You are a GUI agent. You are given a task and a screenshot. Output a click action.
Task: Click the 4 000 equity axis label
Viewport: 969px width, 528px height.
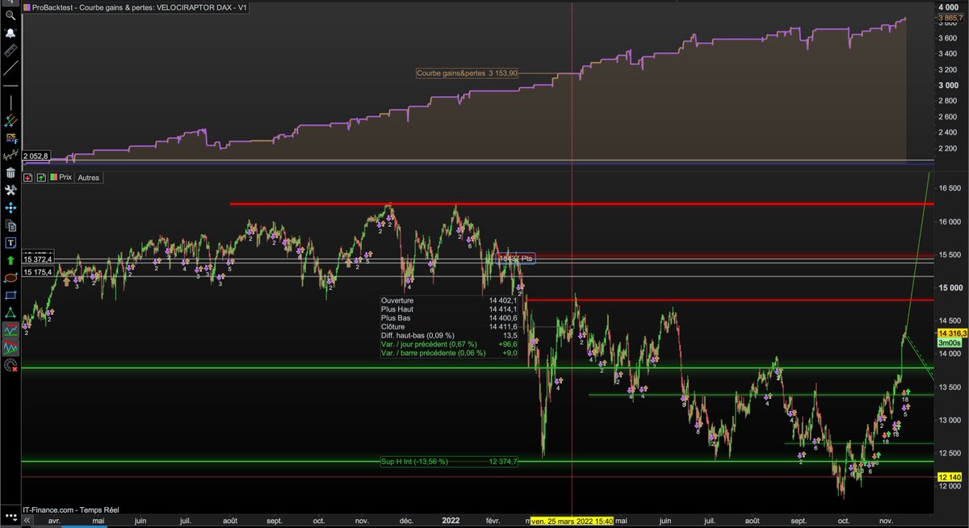pos(950,6)
